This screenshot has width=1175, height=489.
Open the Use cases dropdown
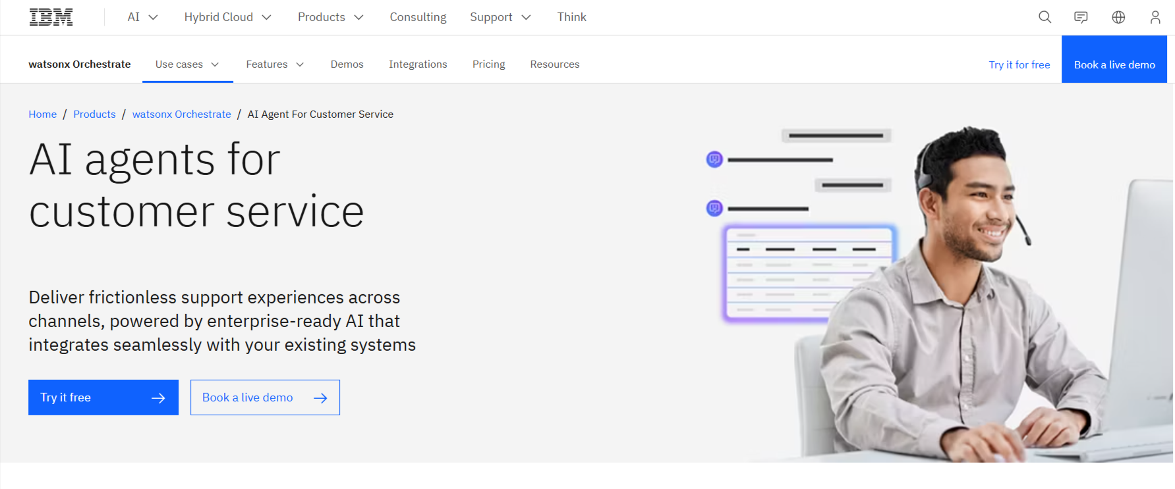188,64
